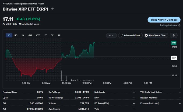This screenshot has width=183, height=112.
Task: Show the 5Y chart range
Action: tap(52, 35)
